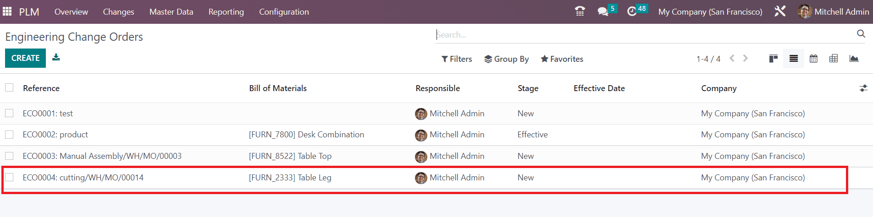Open the conversations chat icon
Screen dimensions: 873x217
tap(603, 11)
